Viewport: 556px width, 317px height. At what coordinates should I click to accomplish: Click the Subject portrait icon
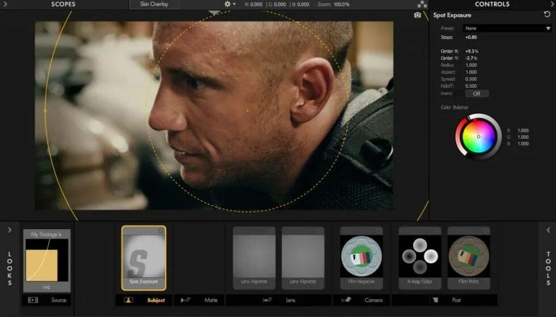point(128,300)
